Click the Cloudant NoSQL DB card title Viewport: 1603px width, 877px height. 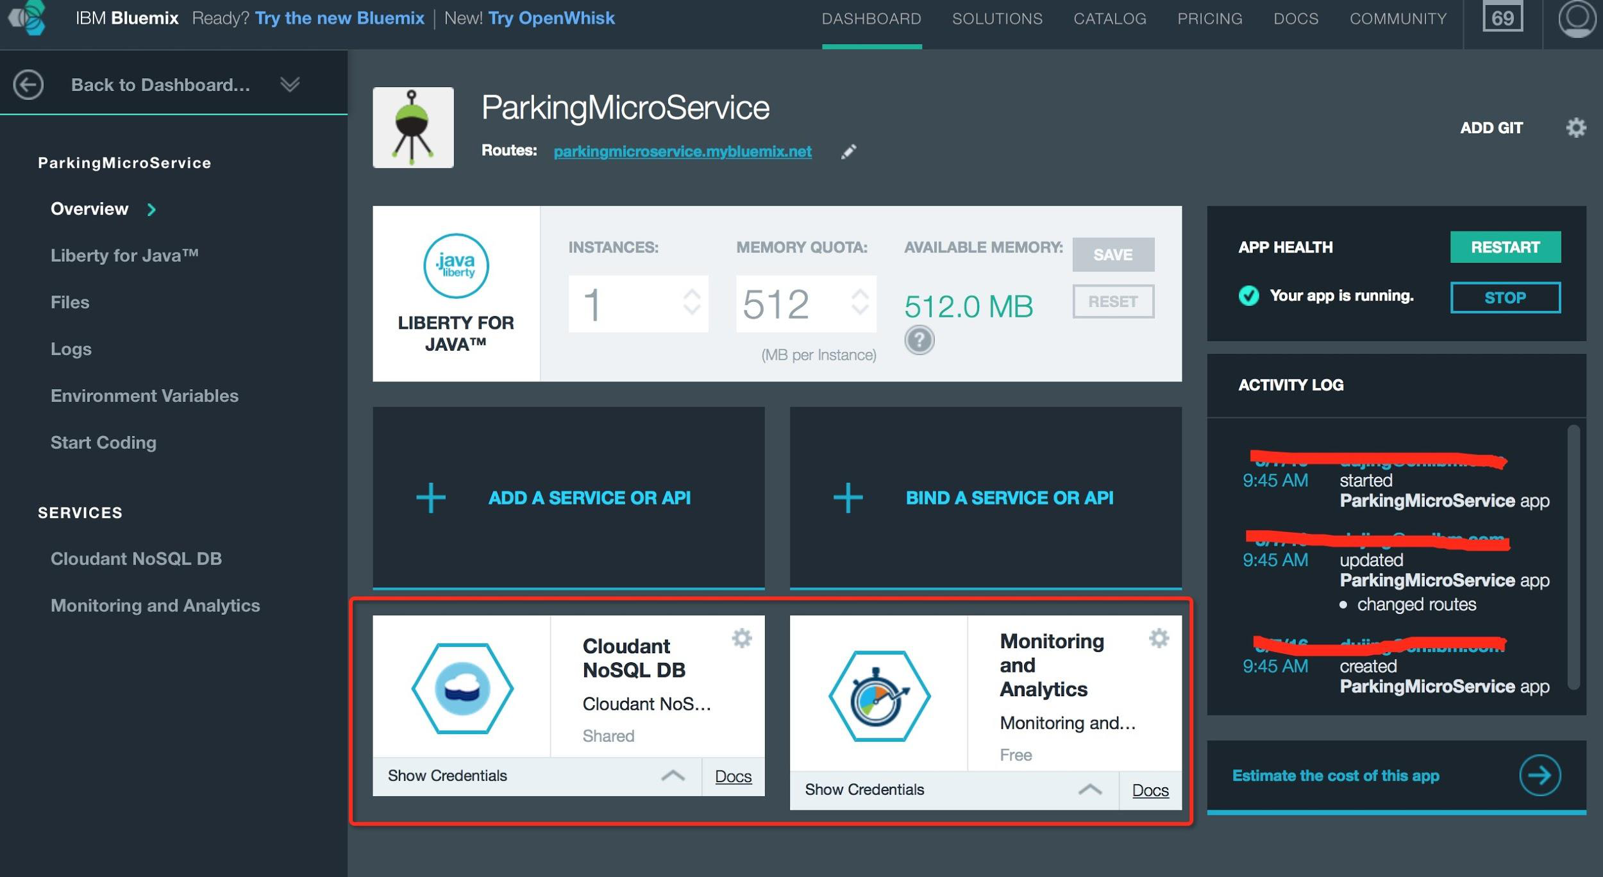(634, 658)
